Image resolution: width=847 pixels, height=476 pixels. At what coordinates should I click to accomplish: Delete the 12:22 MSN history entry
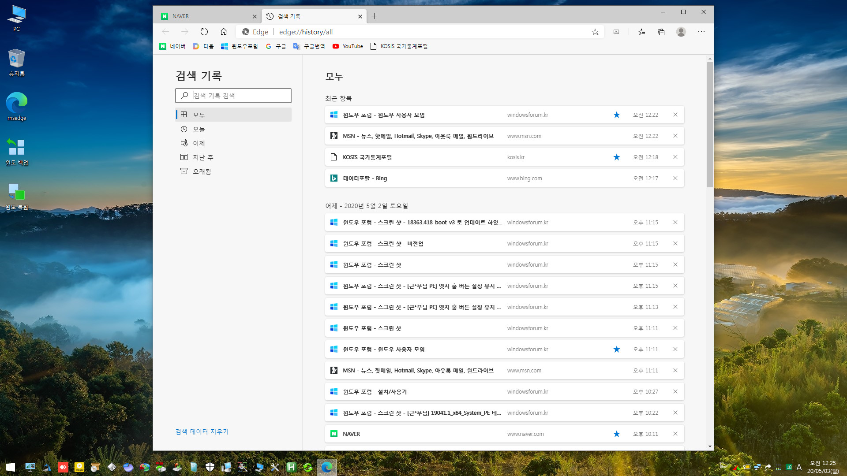(675, 136)
